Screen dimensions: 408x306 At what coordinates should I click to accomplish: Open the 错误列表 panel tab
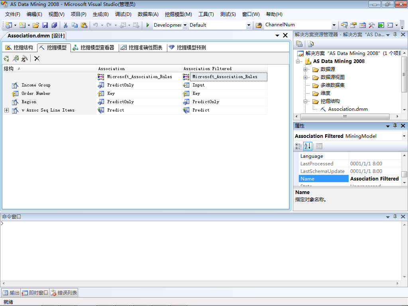[x=64, y=293]
